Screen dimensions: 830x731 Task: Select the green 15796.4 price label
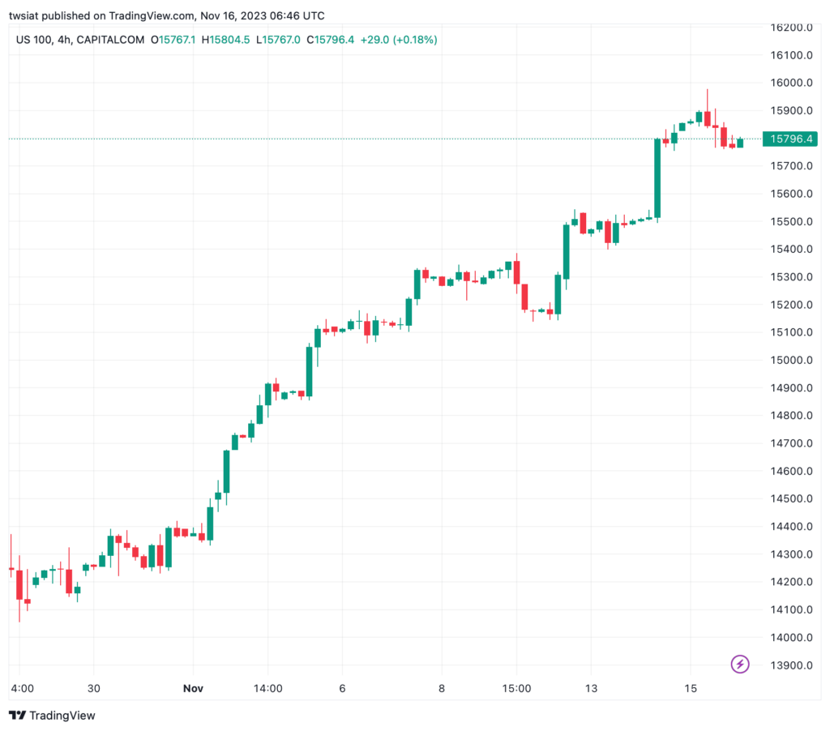pos(790,139)
